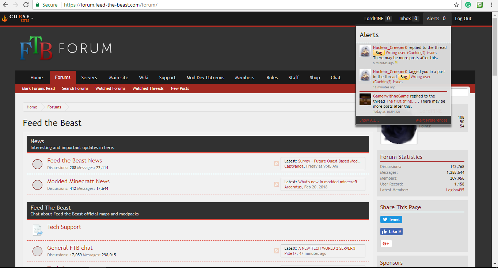Click the Alert Preferences link
Image resolution: width=498 pixels, height=268 pixels.
pos(431,120)
